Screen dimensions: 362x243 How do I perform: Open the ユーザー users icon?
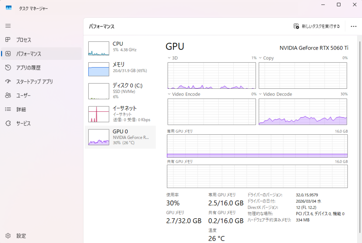[8, 96]
